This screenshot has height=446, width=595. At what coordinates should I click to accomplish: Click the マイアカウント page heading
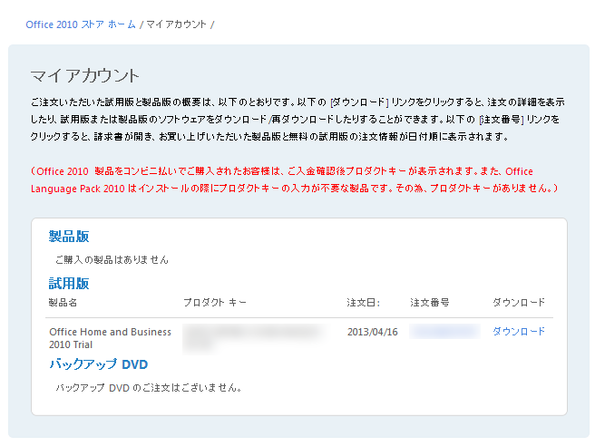pyautogui.click(x=85, y=75)
